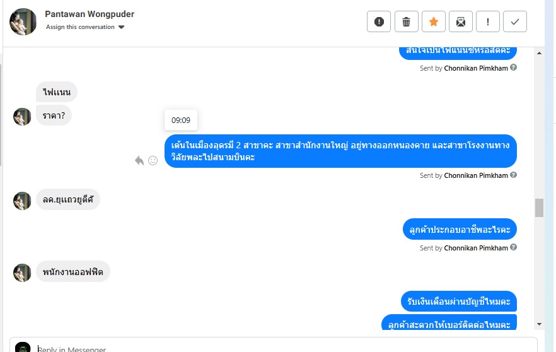The width and height of the screenshot is (556, 352).
Task: Click the 'ลูกค้าประกอบอาชีพอะไรคะ' sent message
Action: pos(460,229)
